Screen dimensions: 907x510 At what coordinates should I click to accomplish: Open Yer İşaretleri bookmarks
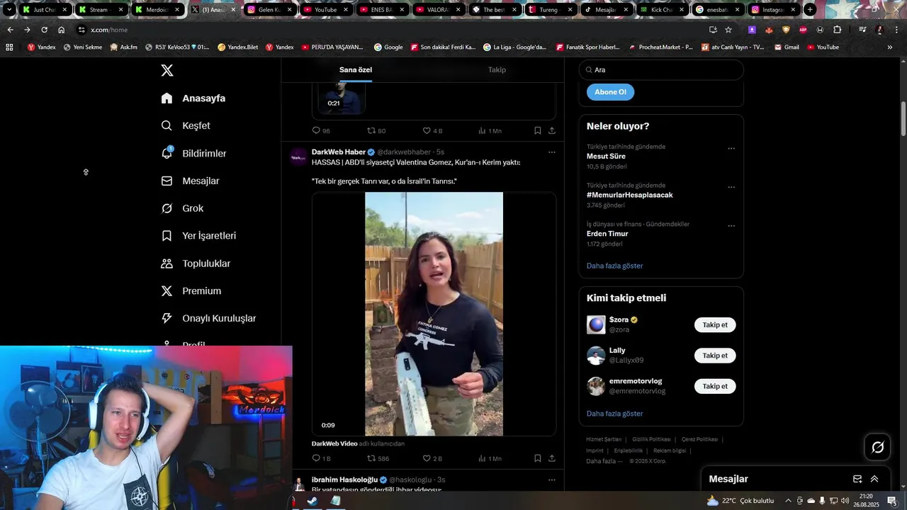(x=198, y=236)
